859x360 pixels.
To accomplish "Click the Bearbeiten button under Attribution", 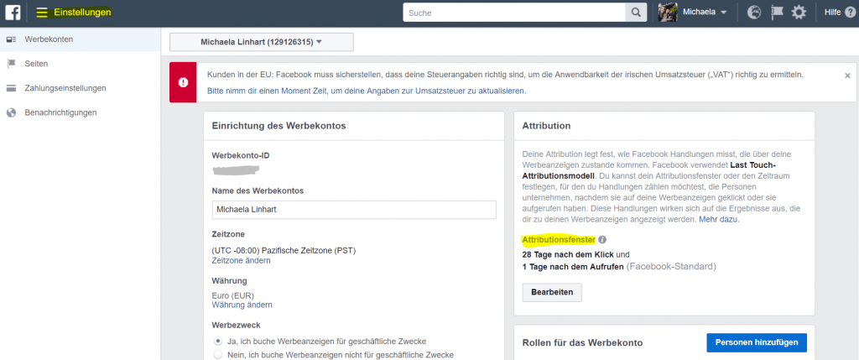I will 552,292.
